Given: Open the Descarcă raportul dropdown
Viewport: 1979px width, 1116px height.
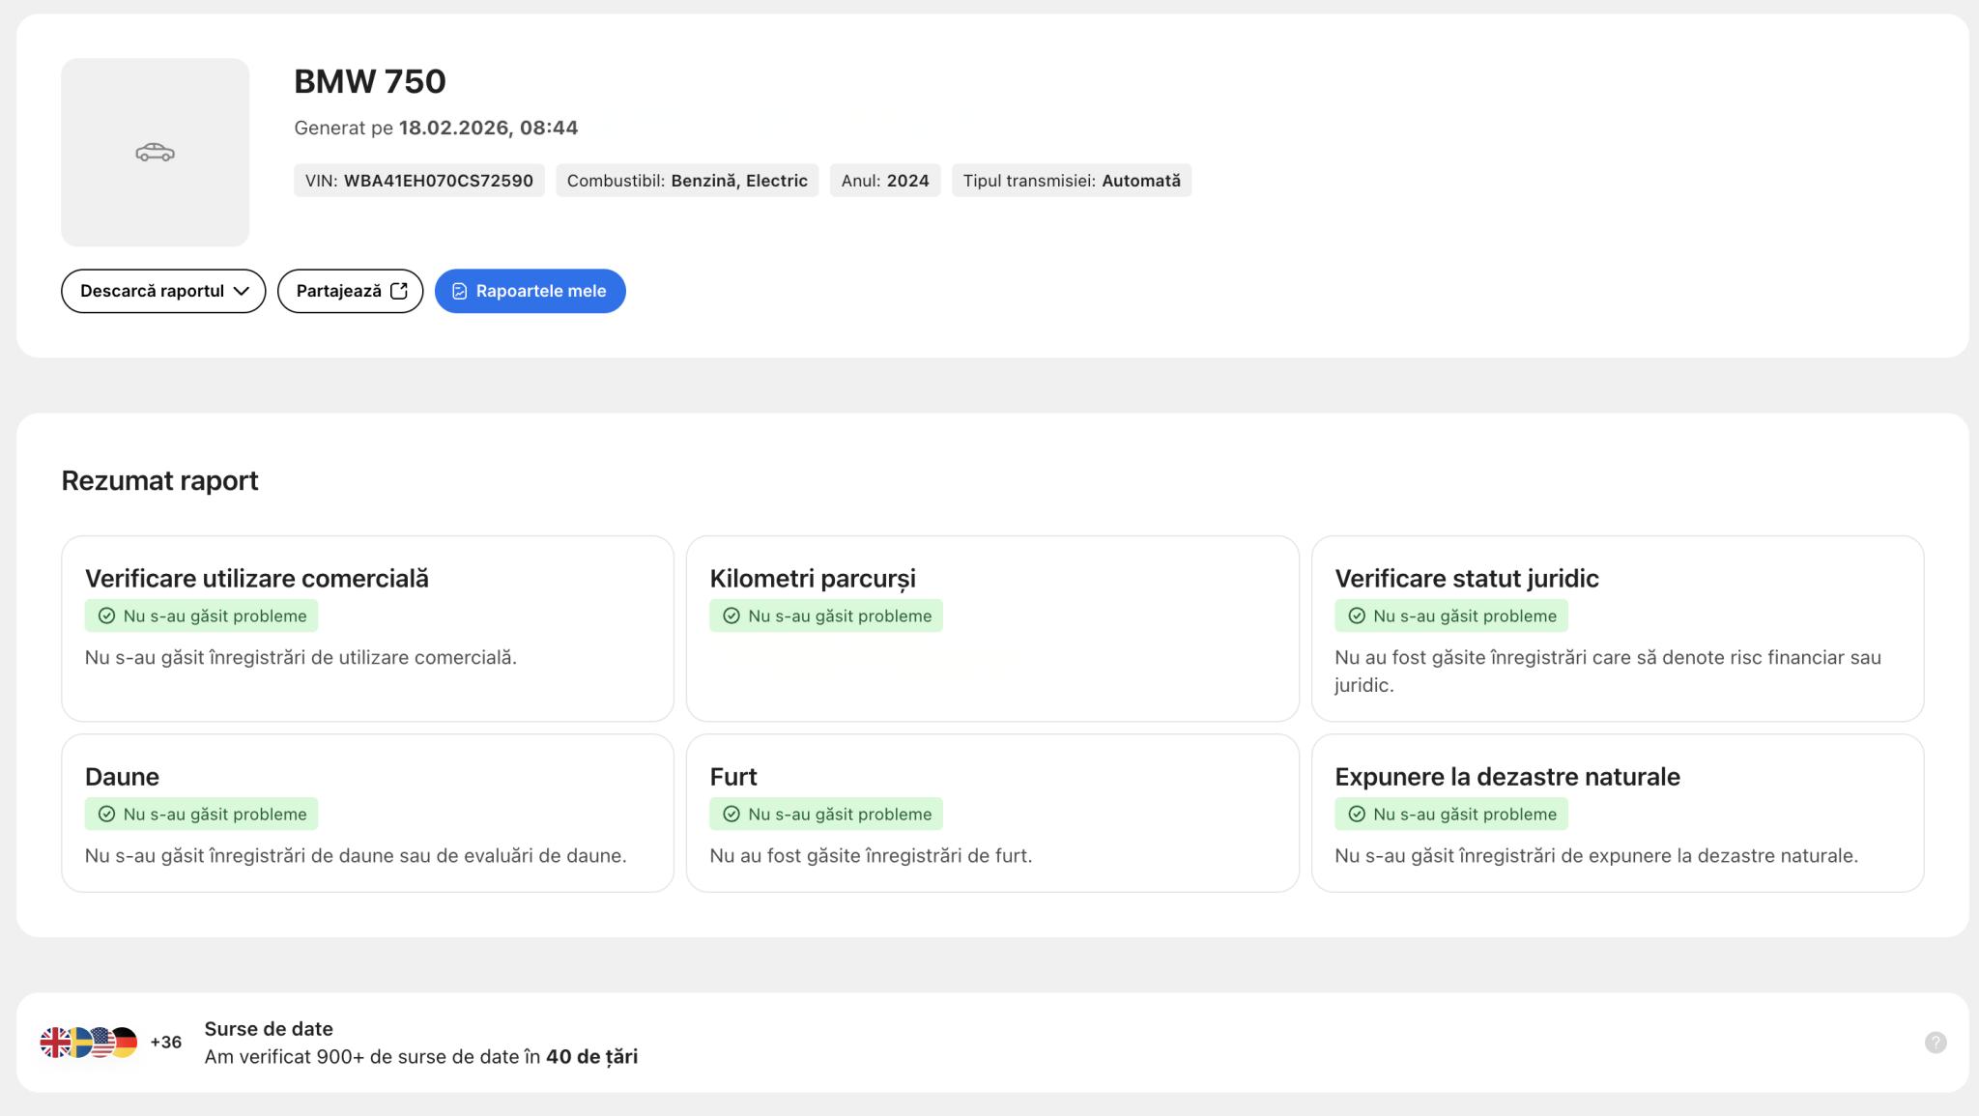Looking at the screenshot, I should coord(163,291).
